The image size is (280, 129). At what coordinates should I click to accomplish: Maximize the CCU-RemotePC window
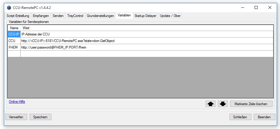tap(256, 8)
